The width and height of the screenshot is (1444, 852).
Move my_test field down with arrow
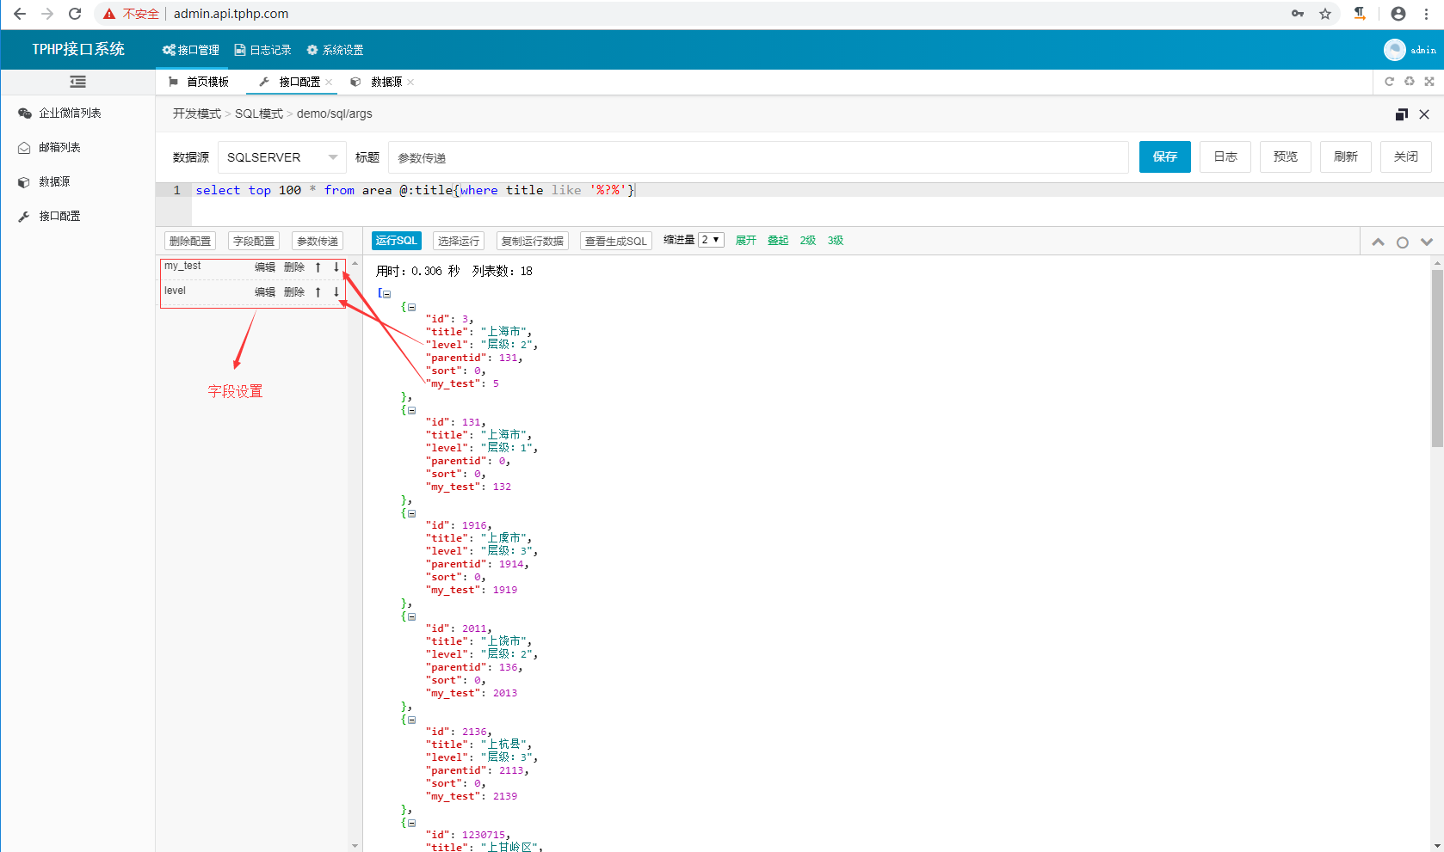(x=336, y=267)
